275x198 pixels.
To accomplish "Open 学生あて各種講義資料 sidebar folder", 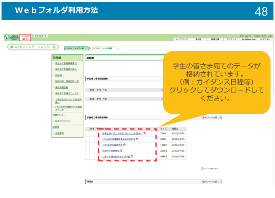I will pyautogui.click(x=66, y=63).
